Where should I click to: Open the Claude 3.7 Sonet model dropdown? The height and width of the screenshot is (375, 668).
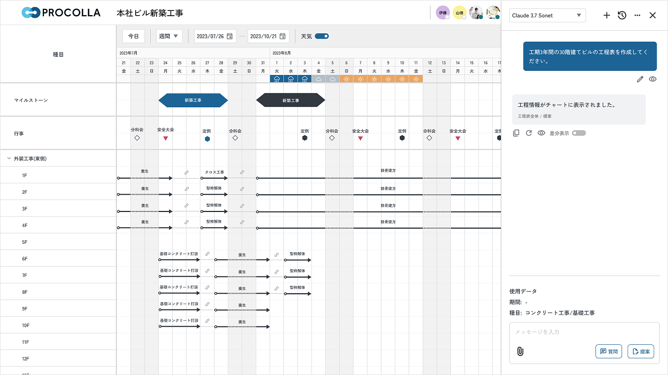[547, 16]
